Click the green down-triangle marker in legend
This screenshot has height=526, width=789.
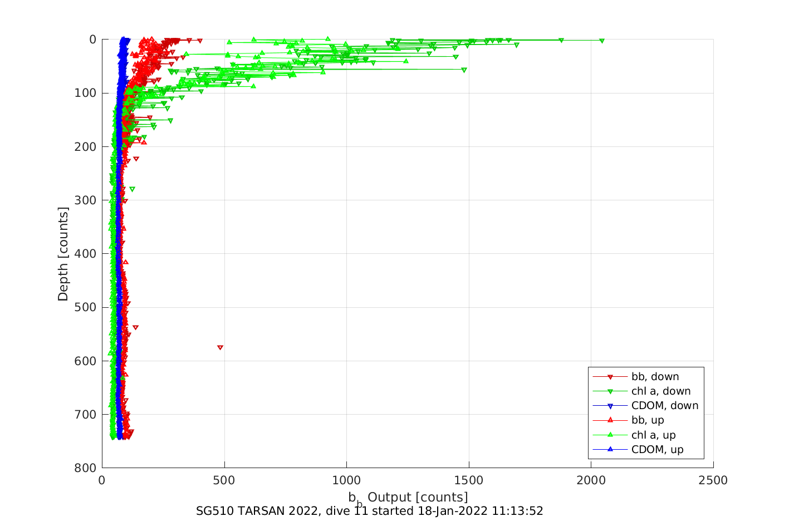(x=610, y=391)
